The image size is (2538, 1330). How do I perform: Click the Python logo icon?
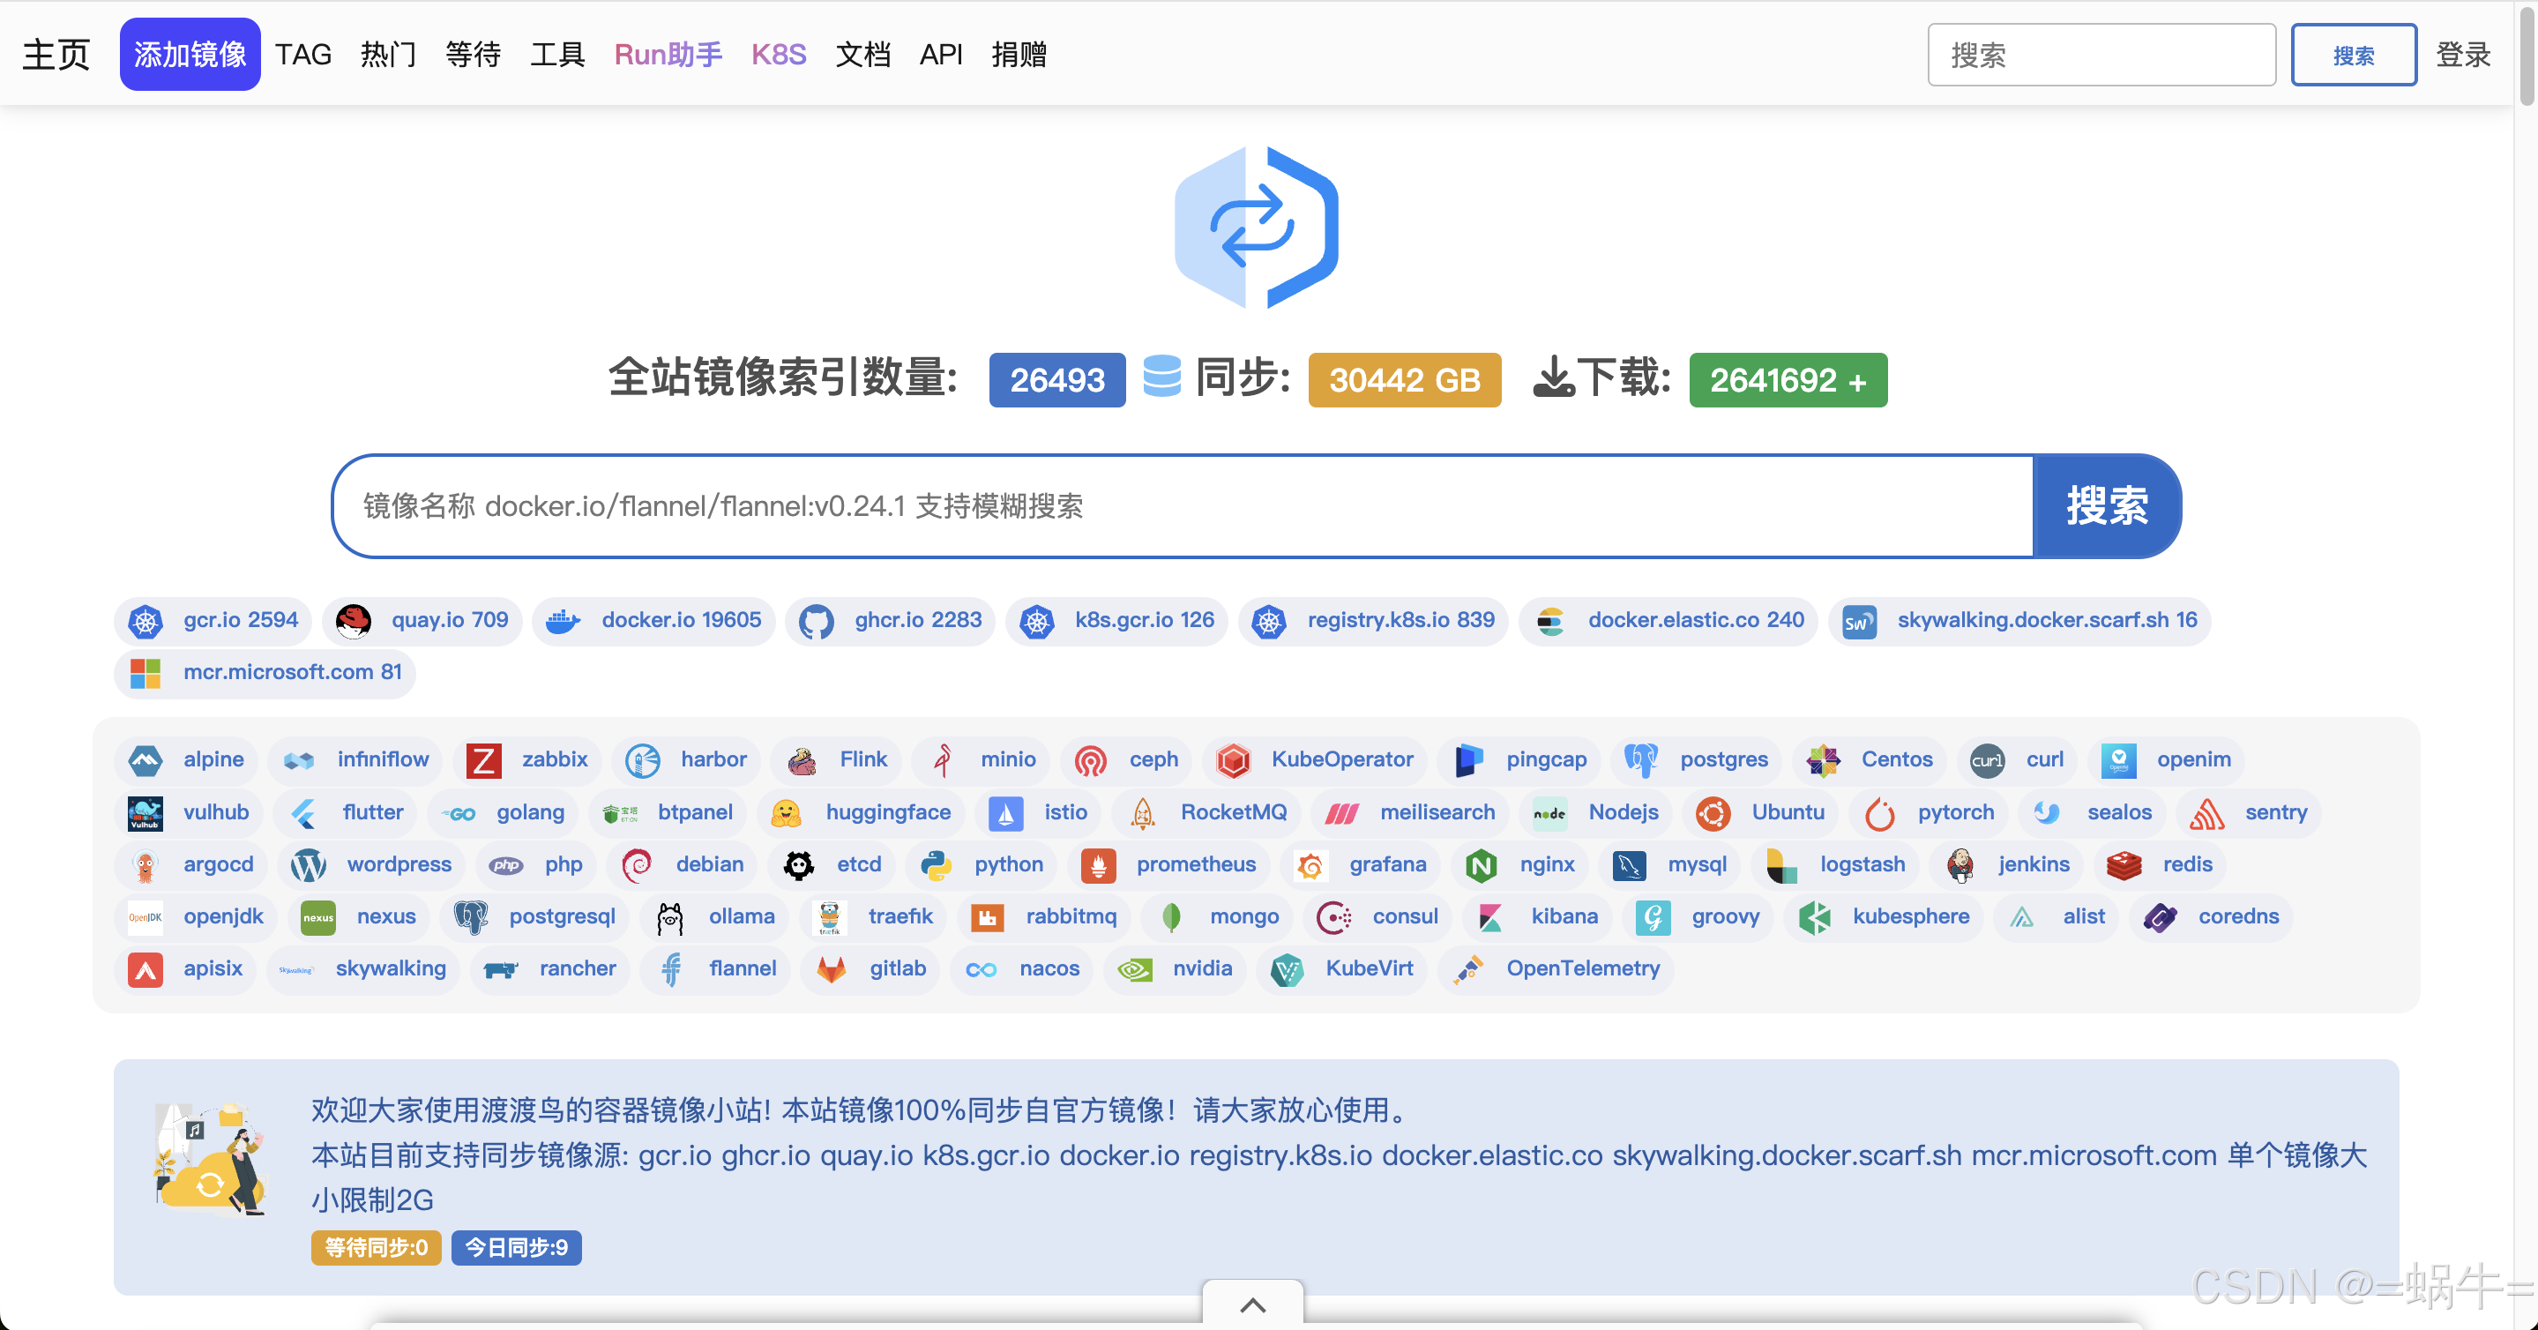click(x=935, y=865)
